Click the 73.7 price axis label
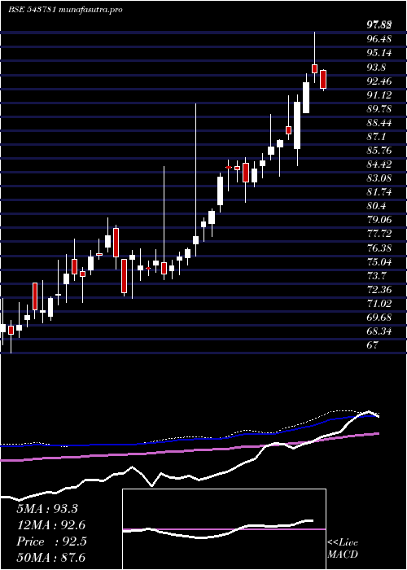Viewport: 407px width, 570px height. pyautogui.click(x=376, y=275)
